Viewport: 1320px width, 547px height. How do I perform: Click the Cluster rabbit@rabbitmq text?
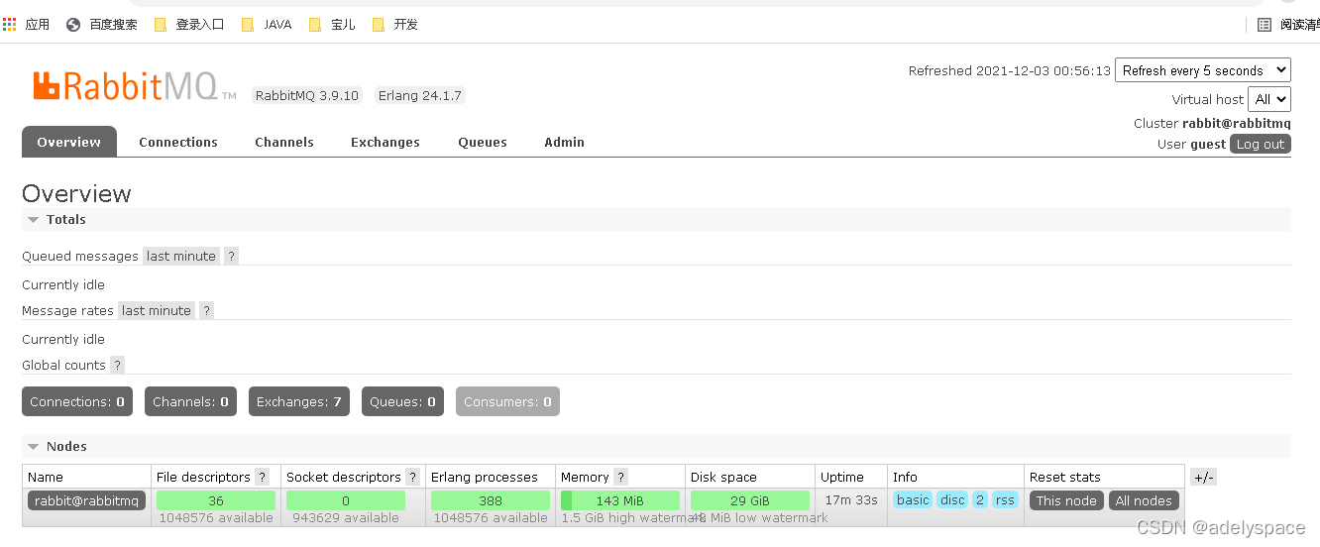pyautogui.click(x=1212, y=124)
